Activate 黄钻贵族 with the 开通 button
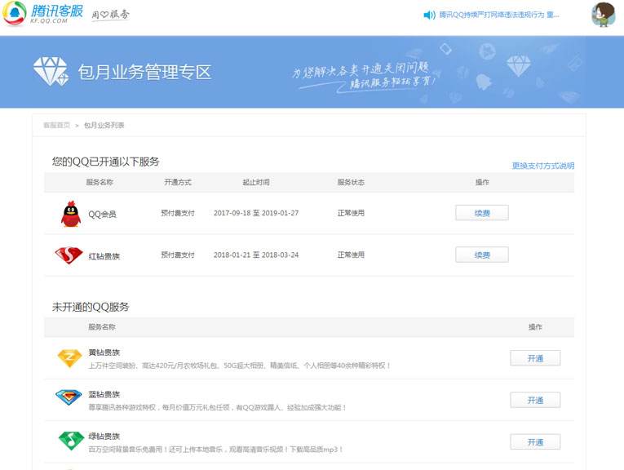The width and height of the screenshot is (624, 470). [x=535, y=358]
